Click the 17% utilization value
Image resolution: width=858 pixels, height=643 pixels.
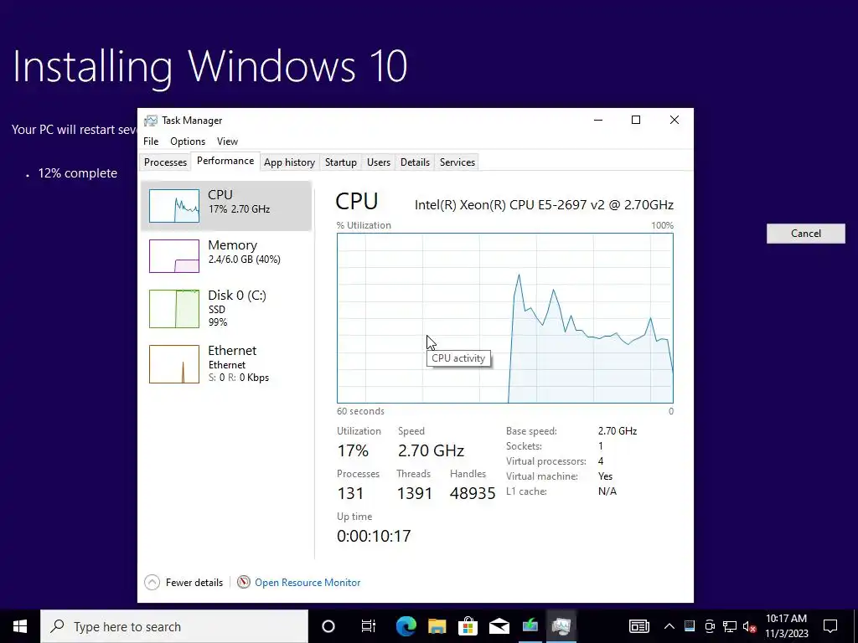(353, 450)
